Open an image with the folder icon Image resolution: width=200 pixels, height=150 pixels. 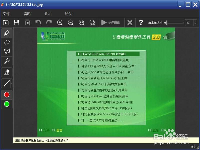click(5, 23)
